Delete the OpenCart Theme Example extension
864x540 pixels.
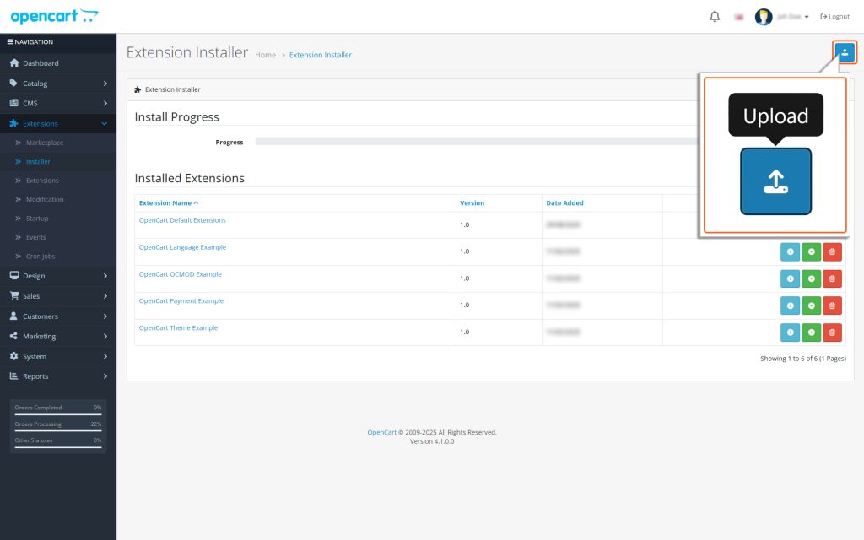[x=832, y=332]
